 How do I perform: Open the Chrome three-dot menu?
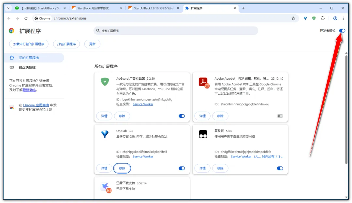point(343,18)
